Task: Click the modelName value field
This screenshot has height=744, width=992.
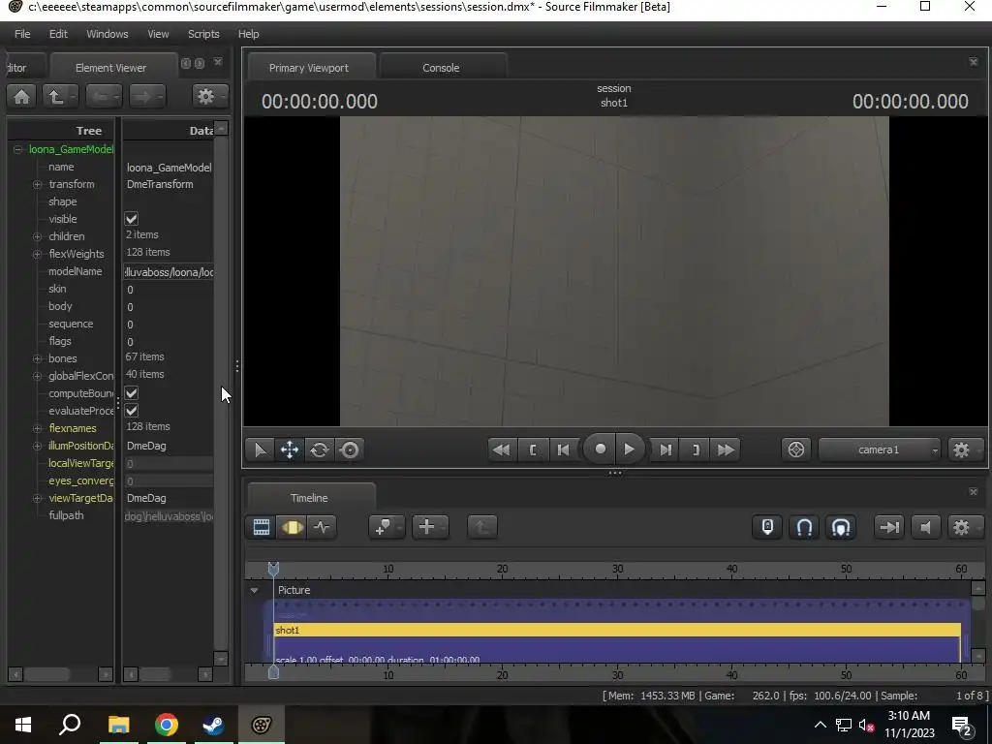Action: click(169, 272)
